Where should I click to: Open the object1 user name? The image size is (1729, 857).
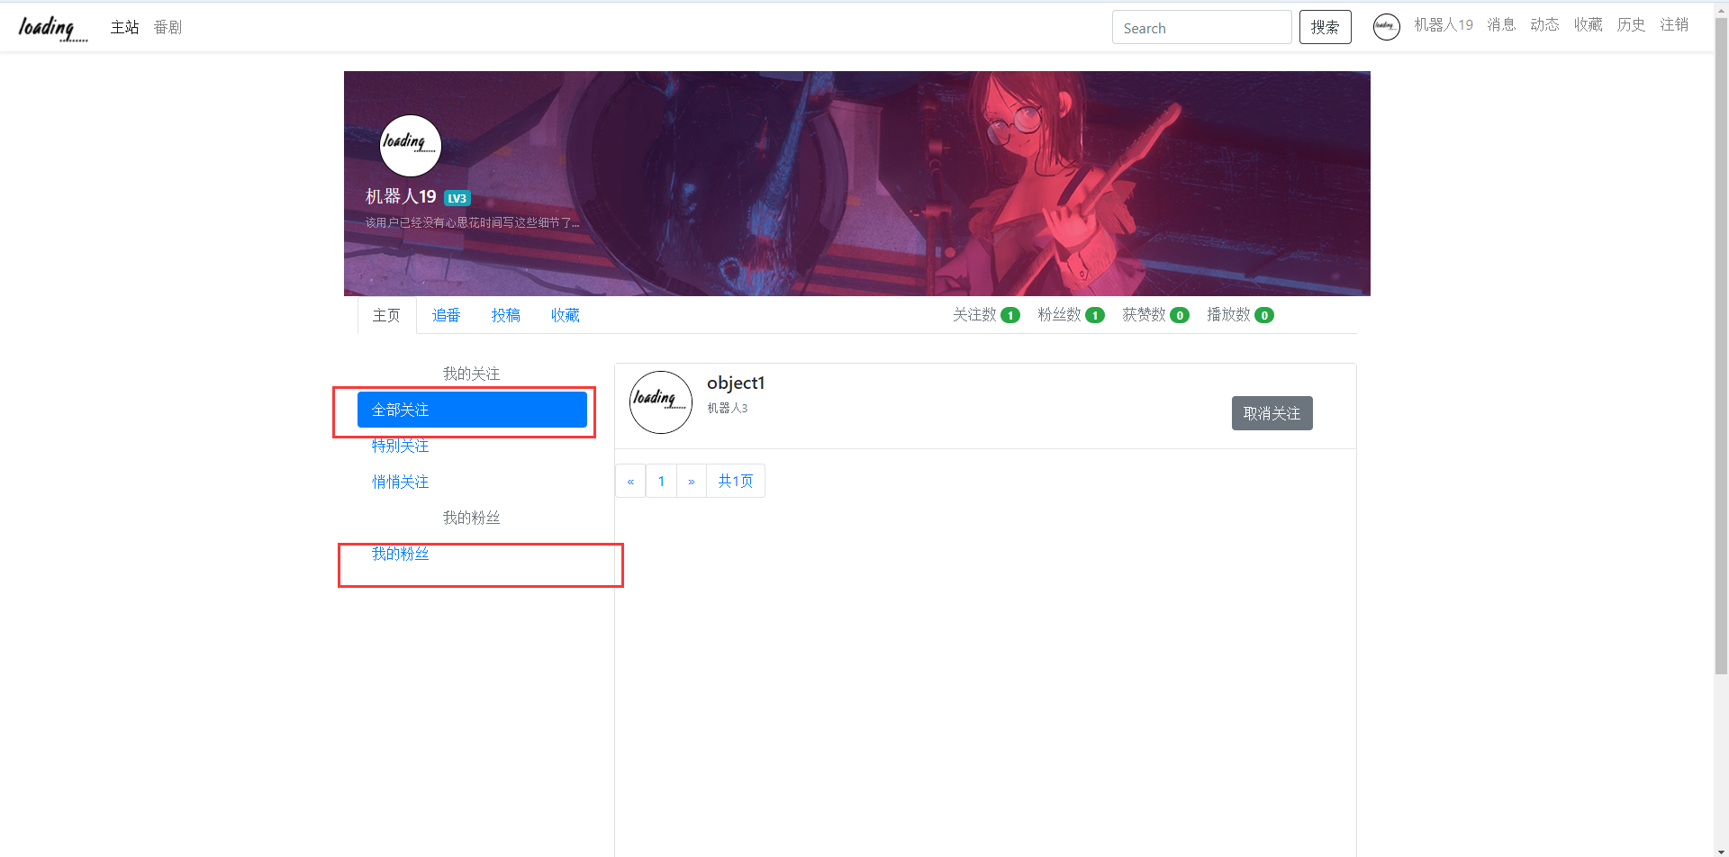pos(736,383)
